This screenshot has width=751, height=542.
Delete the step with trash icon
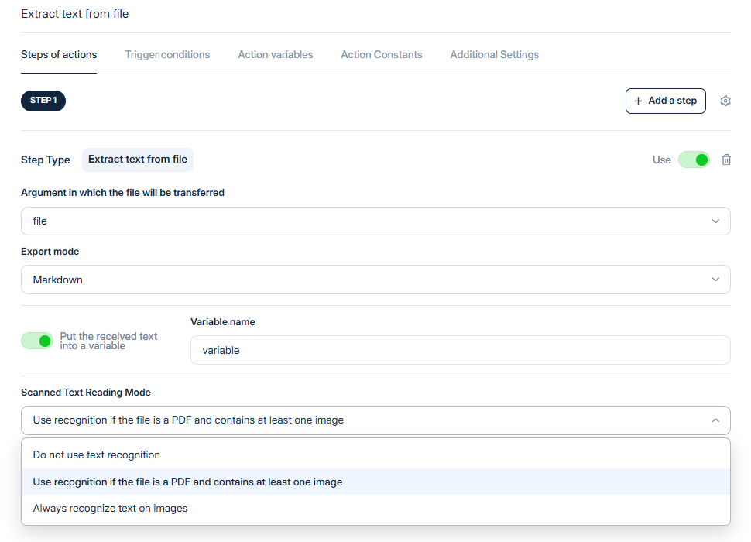(x=726, y=160)
